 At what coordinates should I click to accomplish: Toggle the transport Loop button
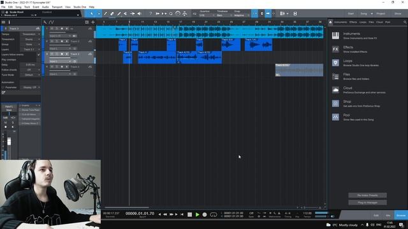tap(214, 215)
